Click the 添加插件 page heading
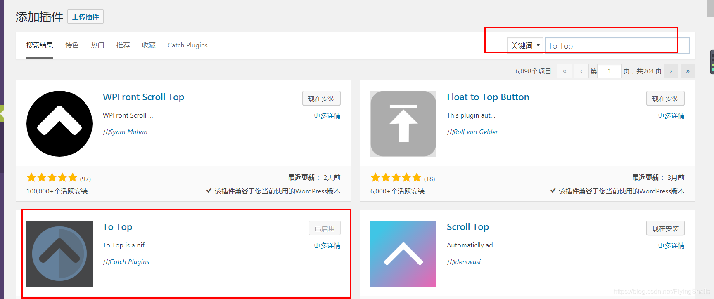 tap(39, 17)
